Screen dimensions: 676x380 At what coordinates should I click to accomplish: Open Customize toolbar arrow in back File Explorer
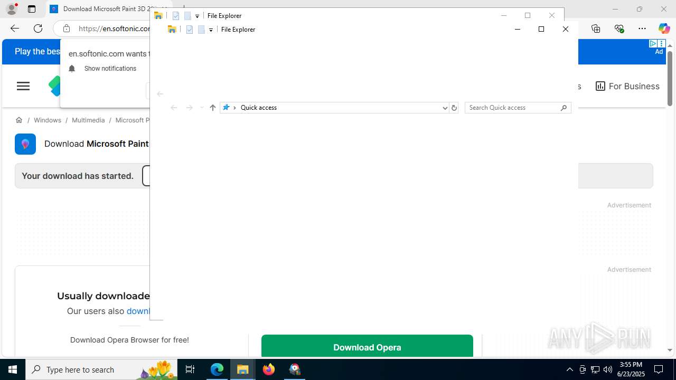click(197, 16)
